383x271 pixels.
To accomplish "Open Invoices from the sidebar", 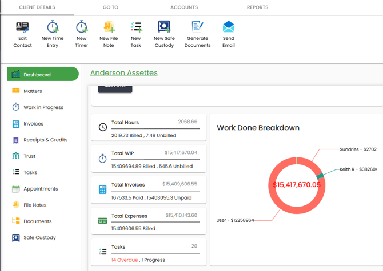I will coord(33,124).
